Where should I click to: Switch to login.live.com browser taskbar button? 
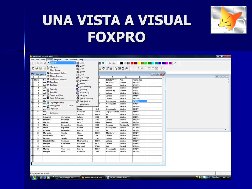pos(67,178)
